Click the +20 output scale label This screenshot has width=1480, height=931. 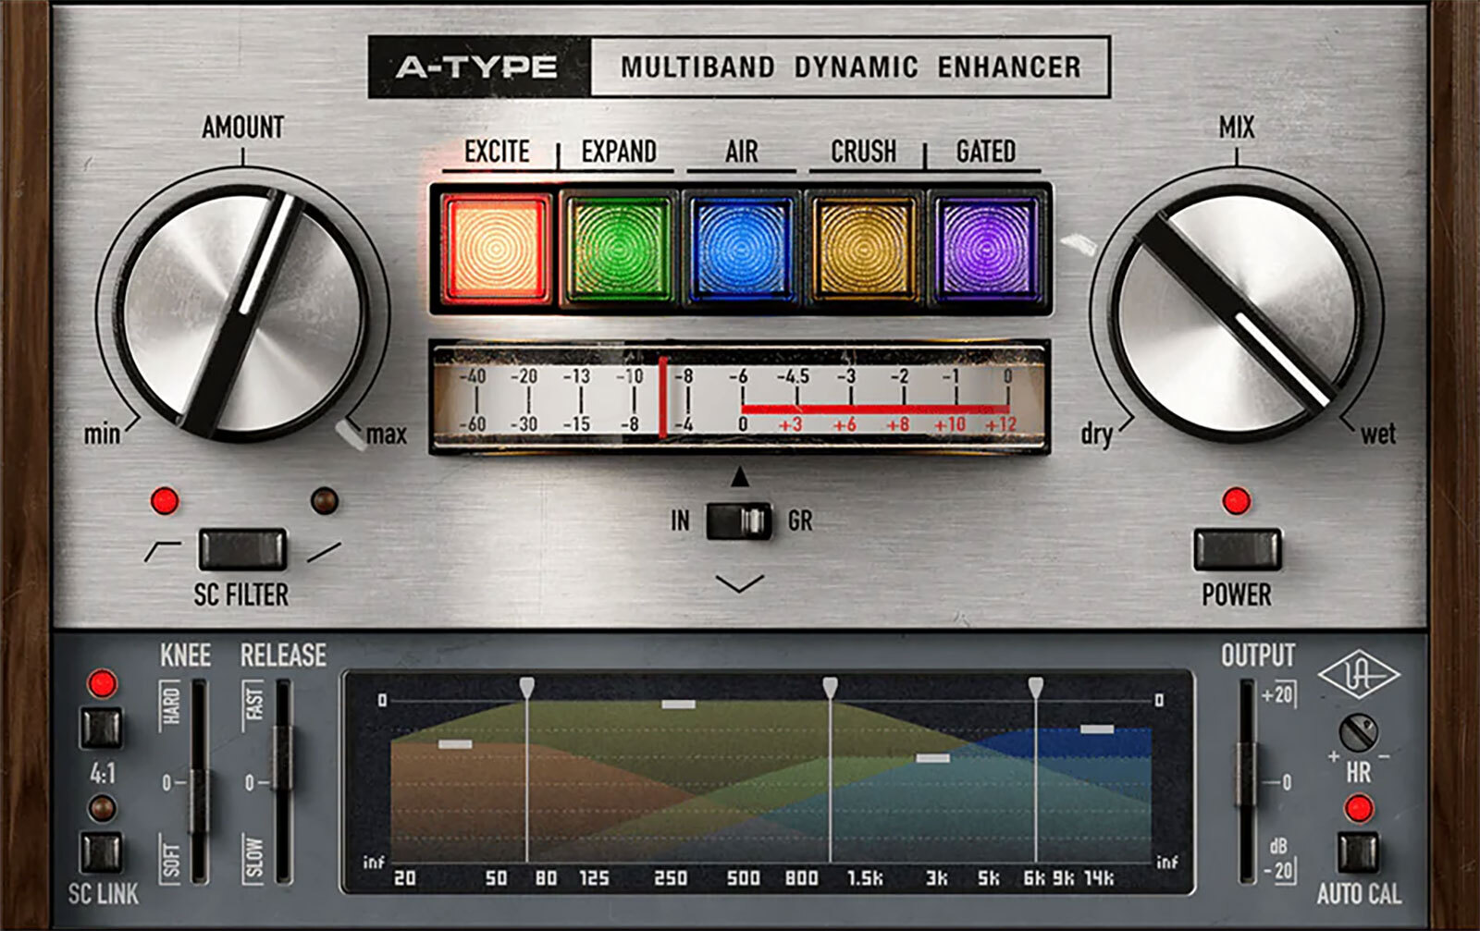(x=1276, y=694)
